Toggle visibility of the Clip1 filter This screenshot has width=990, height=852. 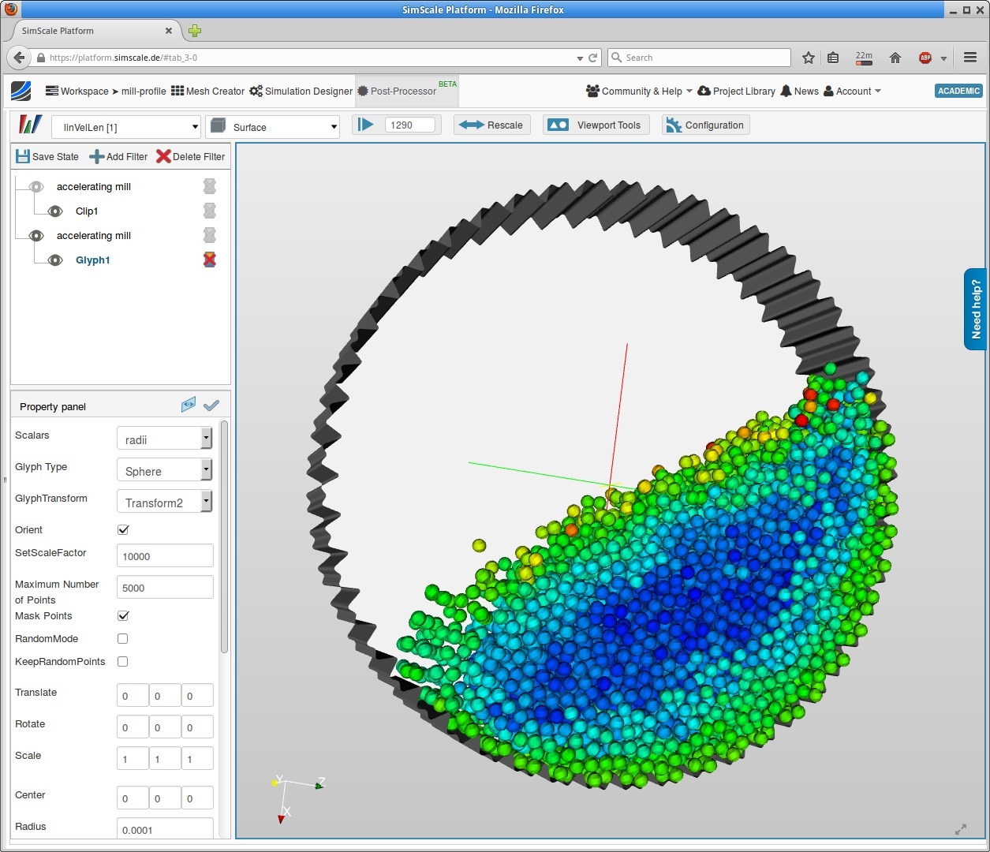55,211
